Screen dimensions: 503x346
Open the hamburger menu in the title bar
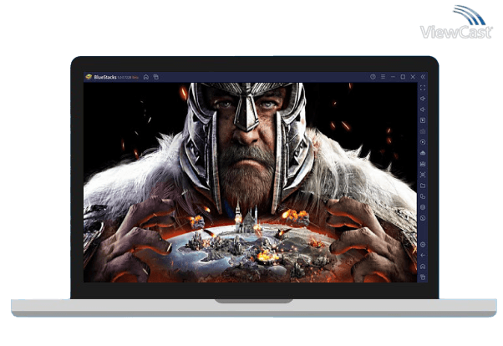pyautogui.click(x=383, y=77)
